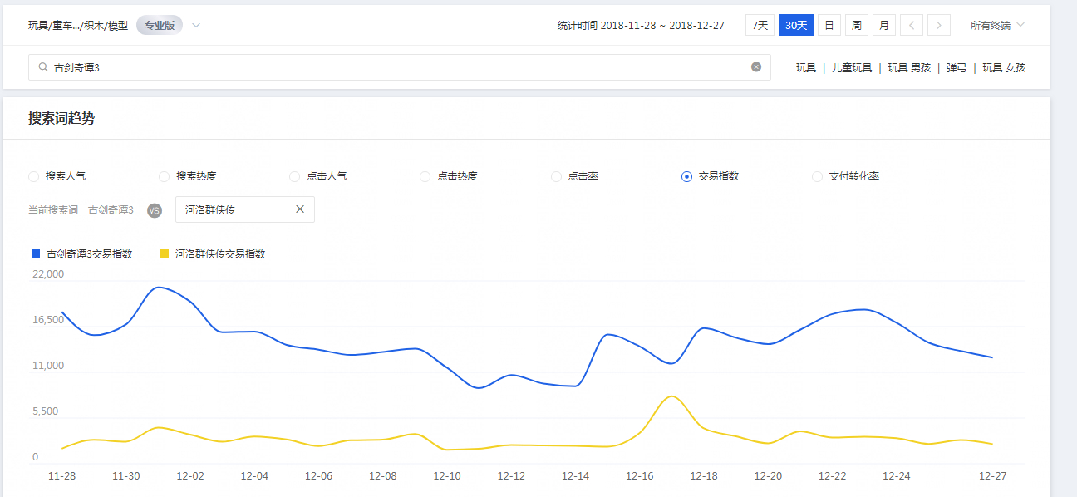Clear the search box text

pyautogui.click(x=756, y=67)
